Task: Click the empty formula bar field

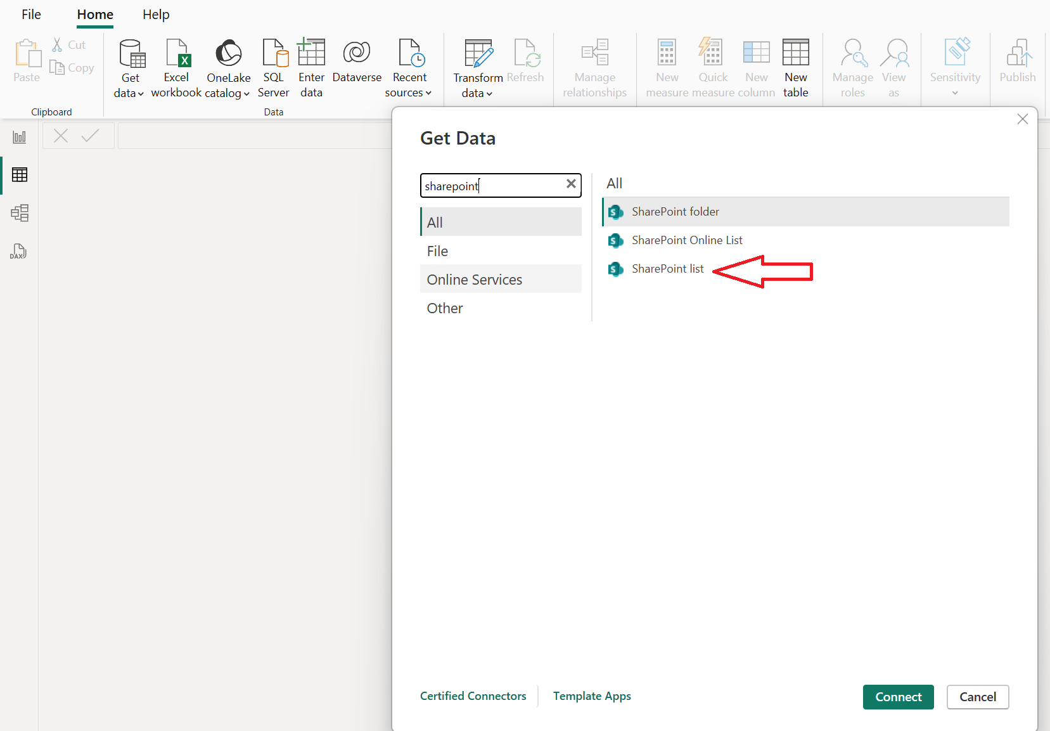Action: pyautogui.click(x=255, y=136)
